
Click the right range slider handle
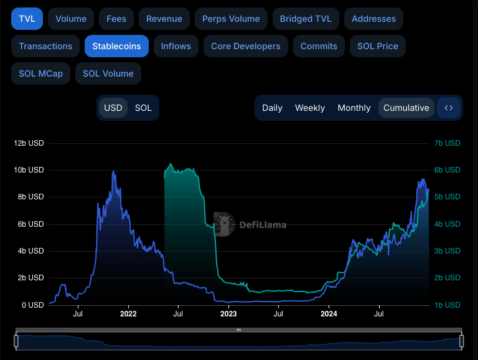[462, 341]
